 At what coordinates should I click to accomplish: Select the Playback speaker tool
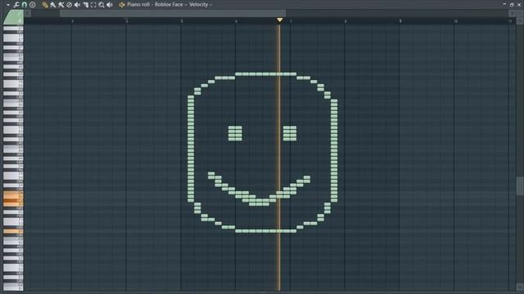pyautogui.click(x=109, y=5)
